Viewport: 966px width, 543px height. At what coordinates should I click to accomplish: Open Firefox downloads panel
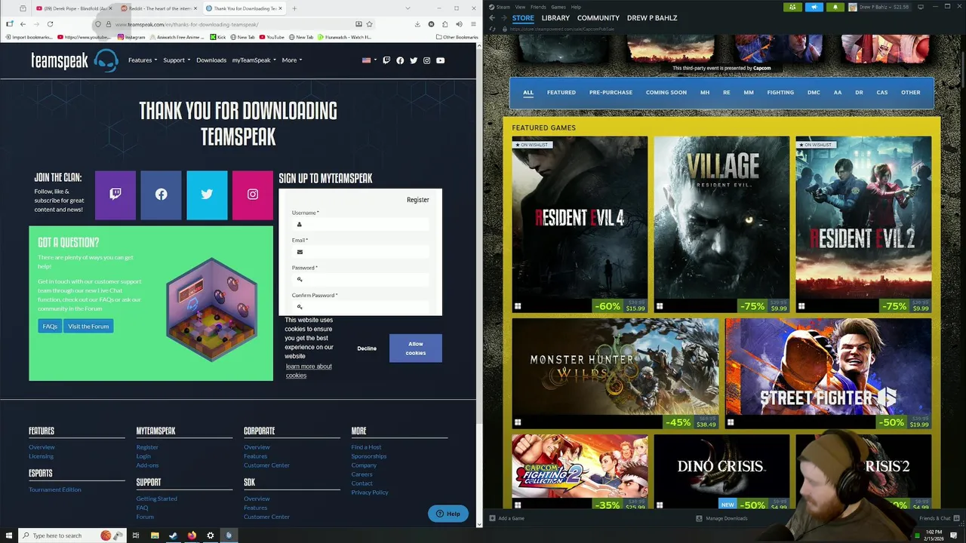(417, 24)
